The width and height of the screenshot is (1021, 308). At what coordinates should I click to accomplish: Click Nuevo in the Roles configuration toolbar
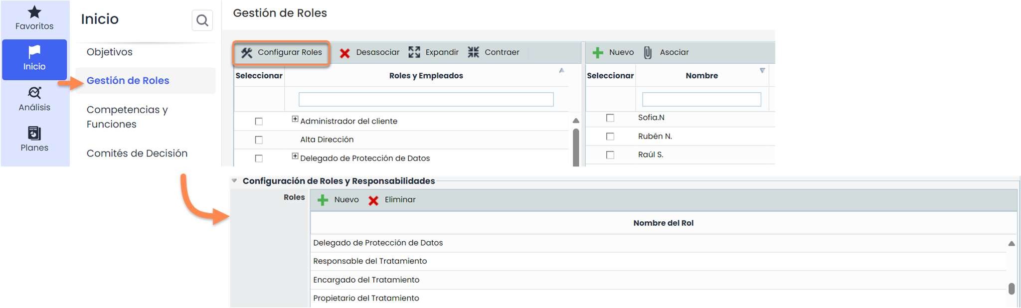point(338,200)
